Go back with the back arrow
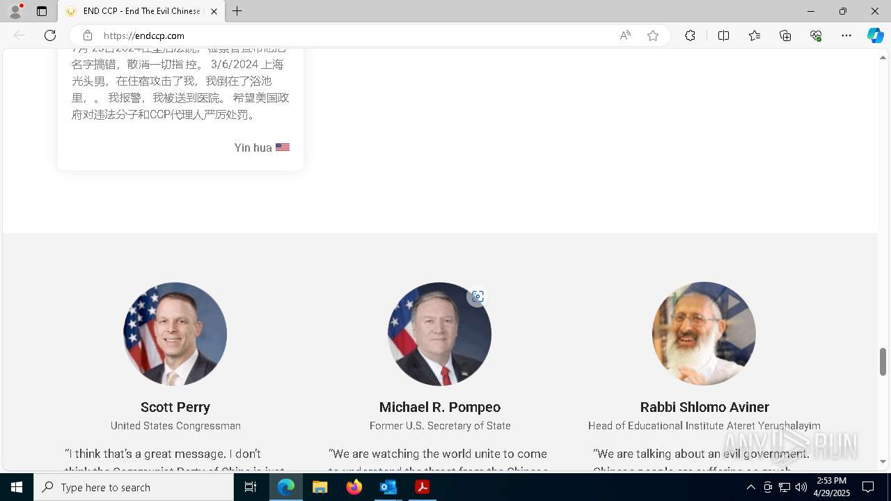The image size is (891, 501). click(19, 35)
